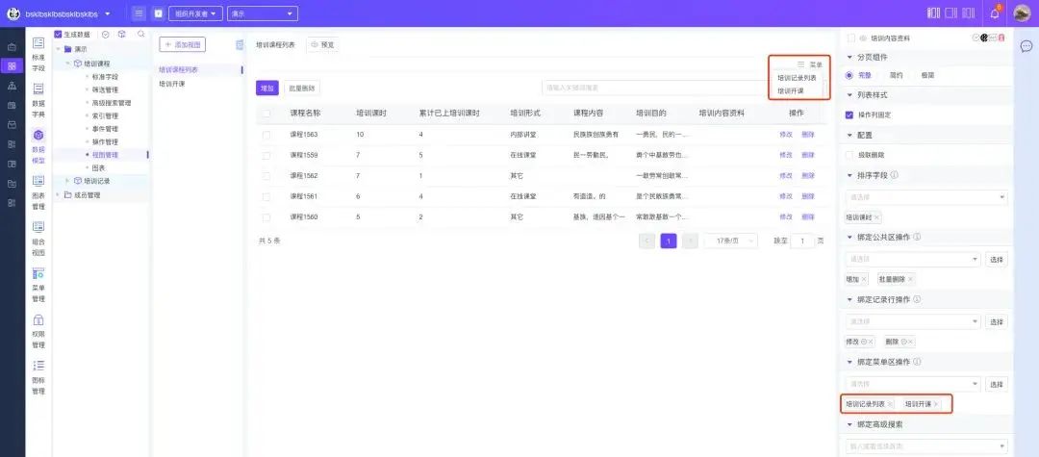
Task: Click the info icon next to 排序字段
Action: (895, 175)
